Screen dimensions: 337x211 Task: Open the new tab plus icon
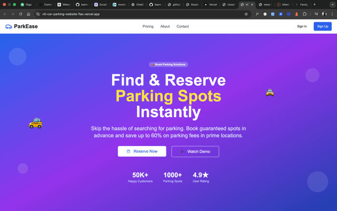coord(314,5)
